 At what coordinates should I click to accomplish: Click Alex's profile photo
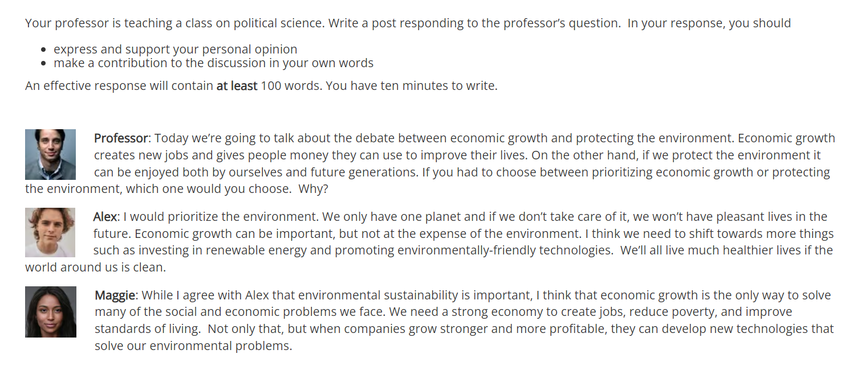point(50,232)
